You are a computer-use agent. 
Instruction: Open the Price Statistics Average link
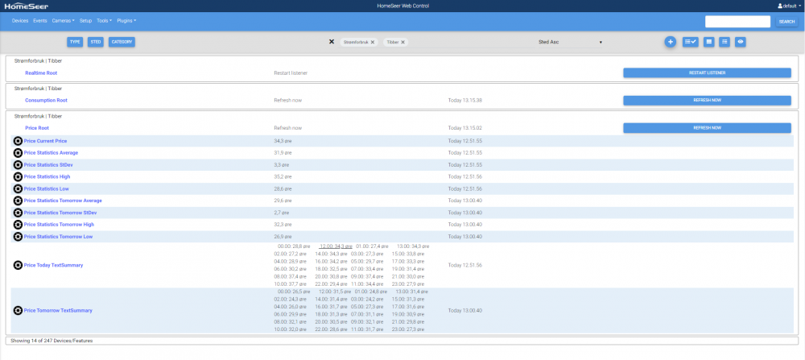pos(51,152)
